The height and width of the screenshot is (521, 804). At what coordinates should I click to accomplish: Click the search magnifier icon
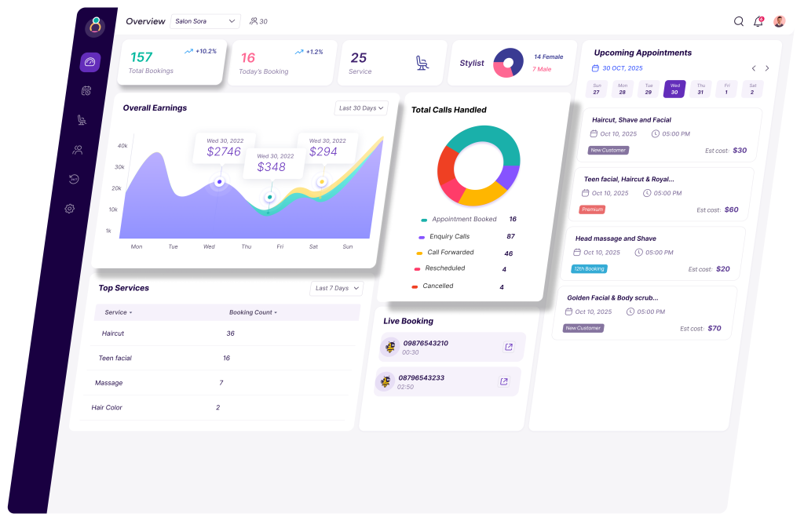[x=739, y=22]
